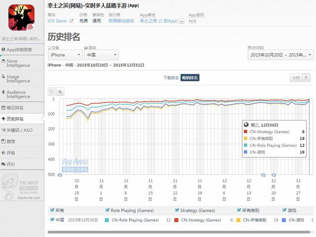Open the 率土之滨 (1 款App) collection link
316x237 pixels.
click(x=159, y=21)
